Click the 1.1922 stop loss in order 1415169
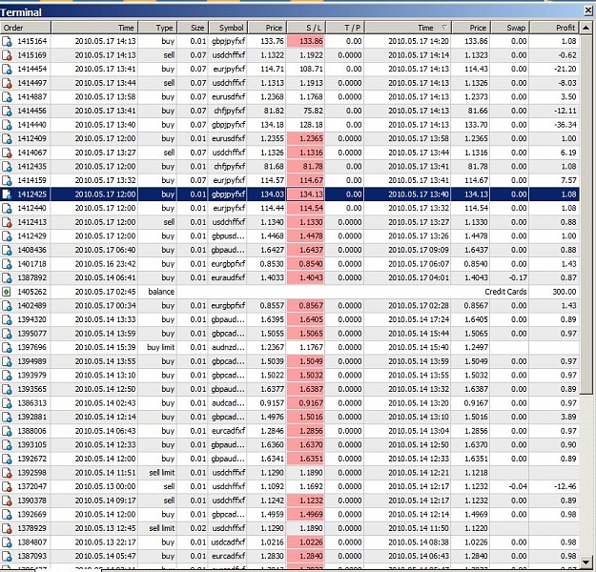596x572 pixels. click(311, 55)
